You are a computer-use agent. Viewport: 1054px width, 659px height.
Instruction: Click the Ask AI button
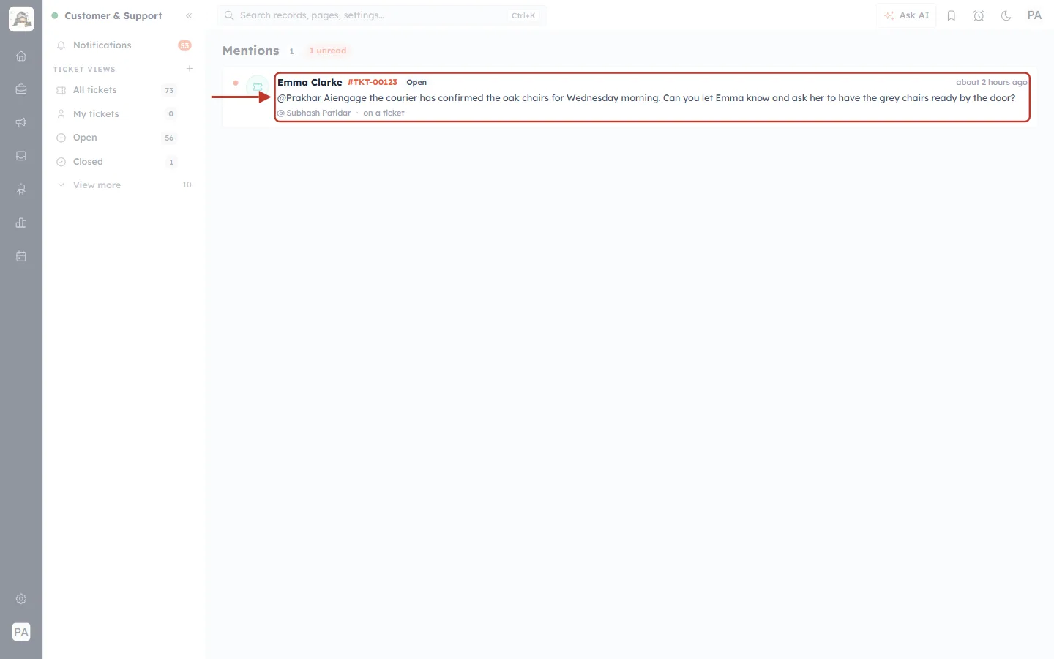(906, 15)
